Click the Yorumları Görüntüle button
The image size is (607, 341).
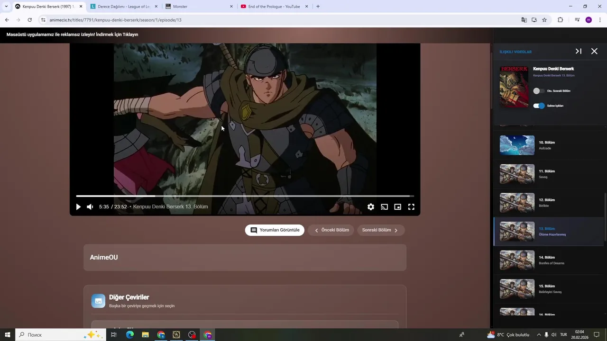point(275,230)
